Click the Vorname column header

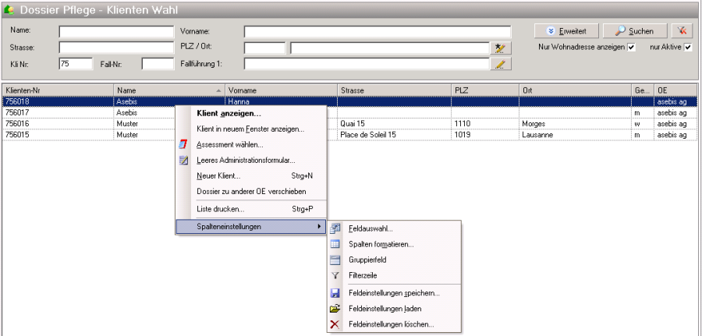click(x=281, y=90)
